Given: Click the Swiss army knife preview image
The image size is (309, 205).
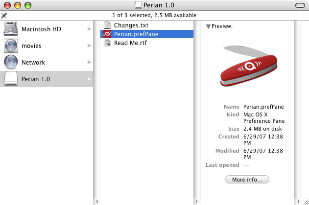Looking at the screenshot, I should [x=250, y=67].
